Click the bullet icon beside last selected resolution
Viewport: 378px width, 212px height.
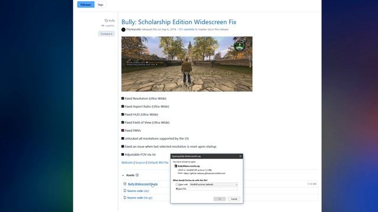tap(123, 147)
